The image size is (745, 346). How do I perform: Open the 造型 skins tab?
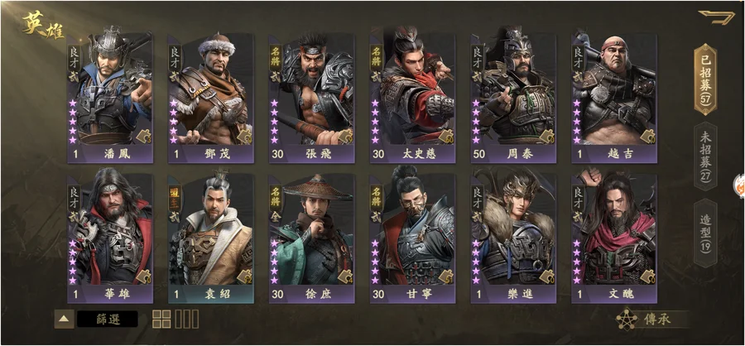tap(705, 233)
